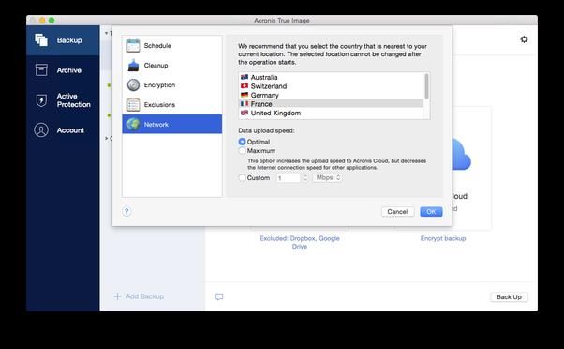Viewport: 564px width, 349px height.
Task: Click the Active Protection shield icon
Action: [x=41, y=100]
